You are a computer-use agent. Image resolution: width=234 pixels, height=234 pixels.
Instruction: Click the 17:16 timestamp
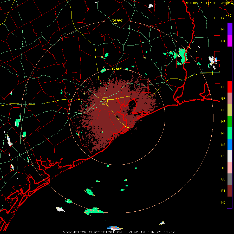170,232
